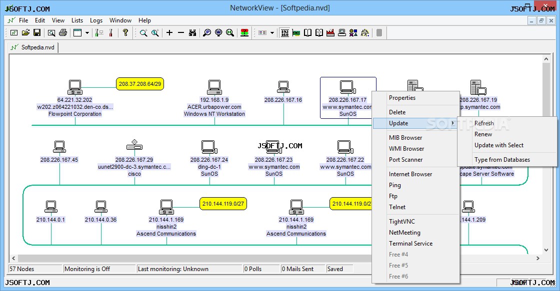The height and width of the screenshot is (291, 560).
Task: Open the Edit menu
Action: tap(40, 20)
